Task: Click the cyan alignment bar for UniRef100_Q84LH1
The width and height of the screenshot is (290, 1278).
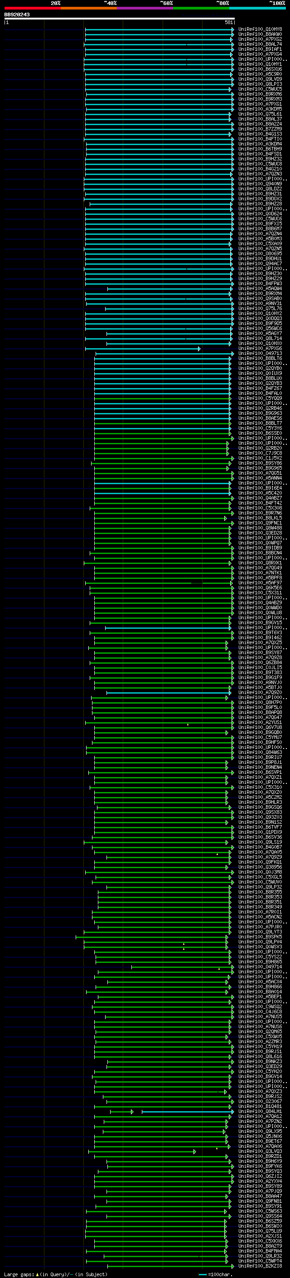Action: [188, 1111]
